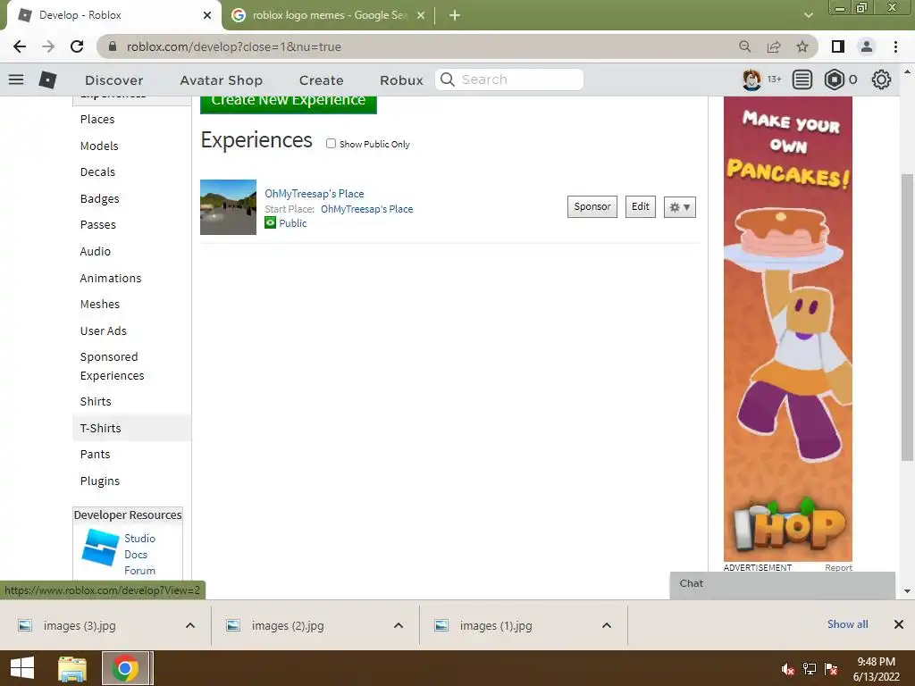This screenshot has width=915, height=686.
Task: Open the Create menu item
Action: pyautogui.click(x=321, y=79)
